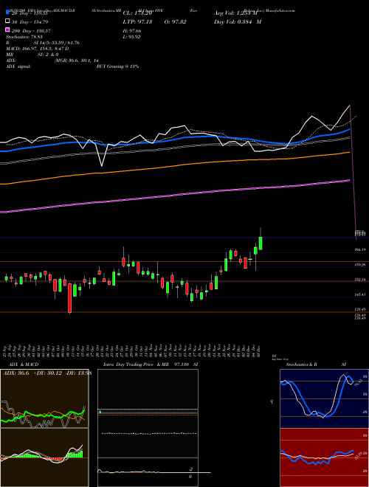Open the blue Stochastics oscillator panel
Image resolution: width=369 pixels, height=487 pixels.
click(324, 398)
